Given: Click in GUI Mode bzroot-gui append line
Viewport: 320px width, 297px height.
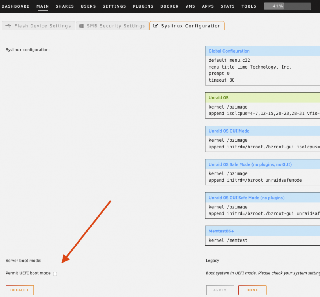Looking at the screenshot, I should click(x=264, y=147).
